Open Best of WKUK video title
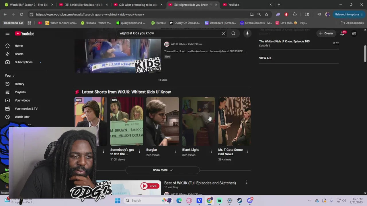367x206 pixels. pyautogui.click(x=200, y=183)
